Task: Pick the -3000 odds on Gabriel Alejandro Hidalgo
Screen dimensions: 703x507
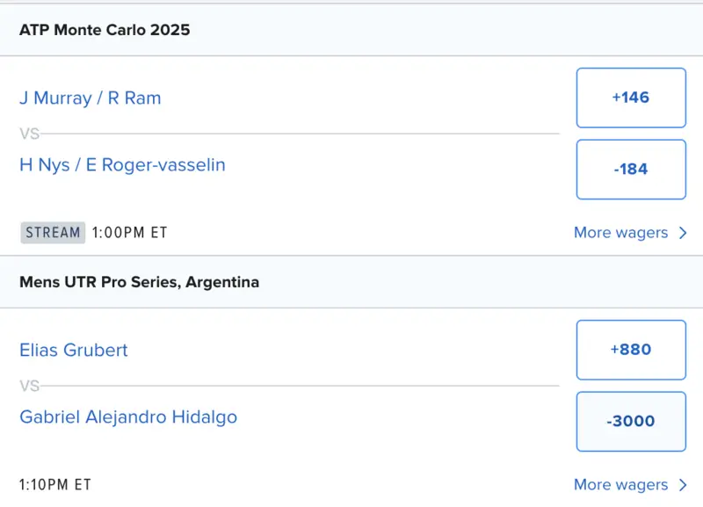Action: pyautogui.click(x=631, y=421)
